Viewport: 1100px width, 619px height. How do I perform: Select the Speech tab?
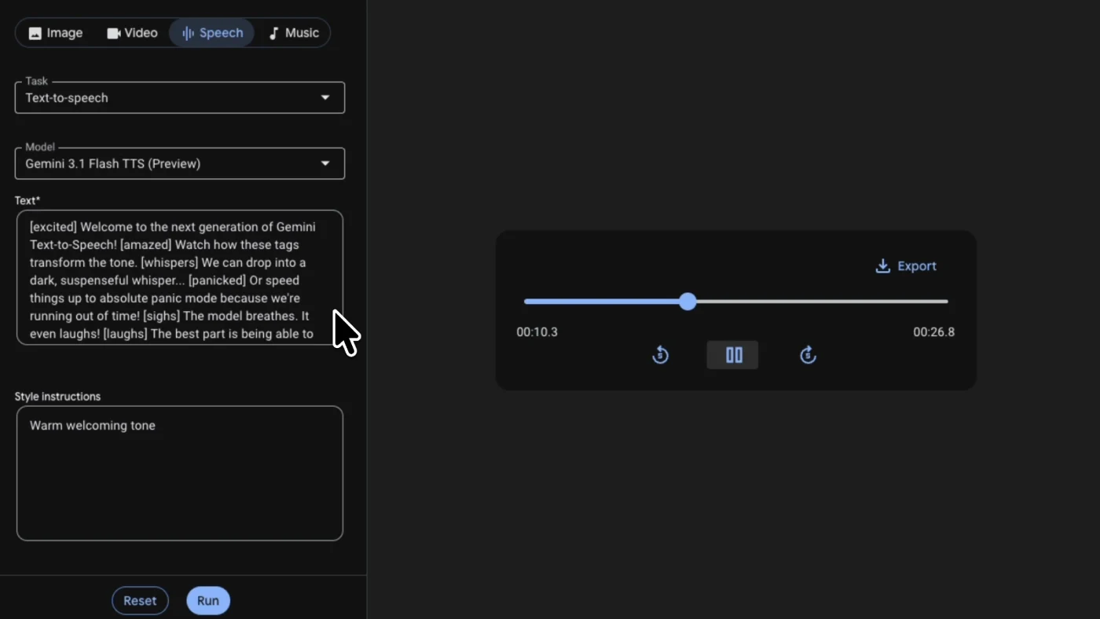click(x=211, y=33)
